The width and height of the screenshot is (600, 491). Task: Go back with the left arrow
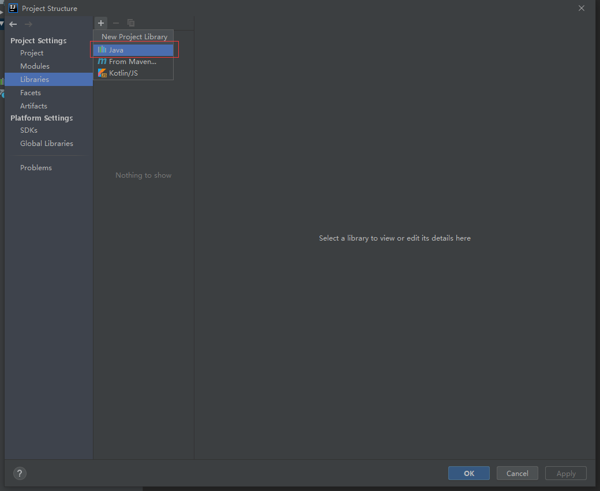(13, 24)
